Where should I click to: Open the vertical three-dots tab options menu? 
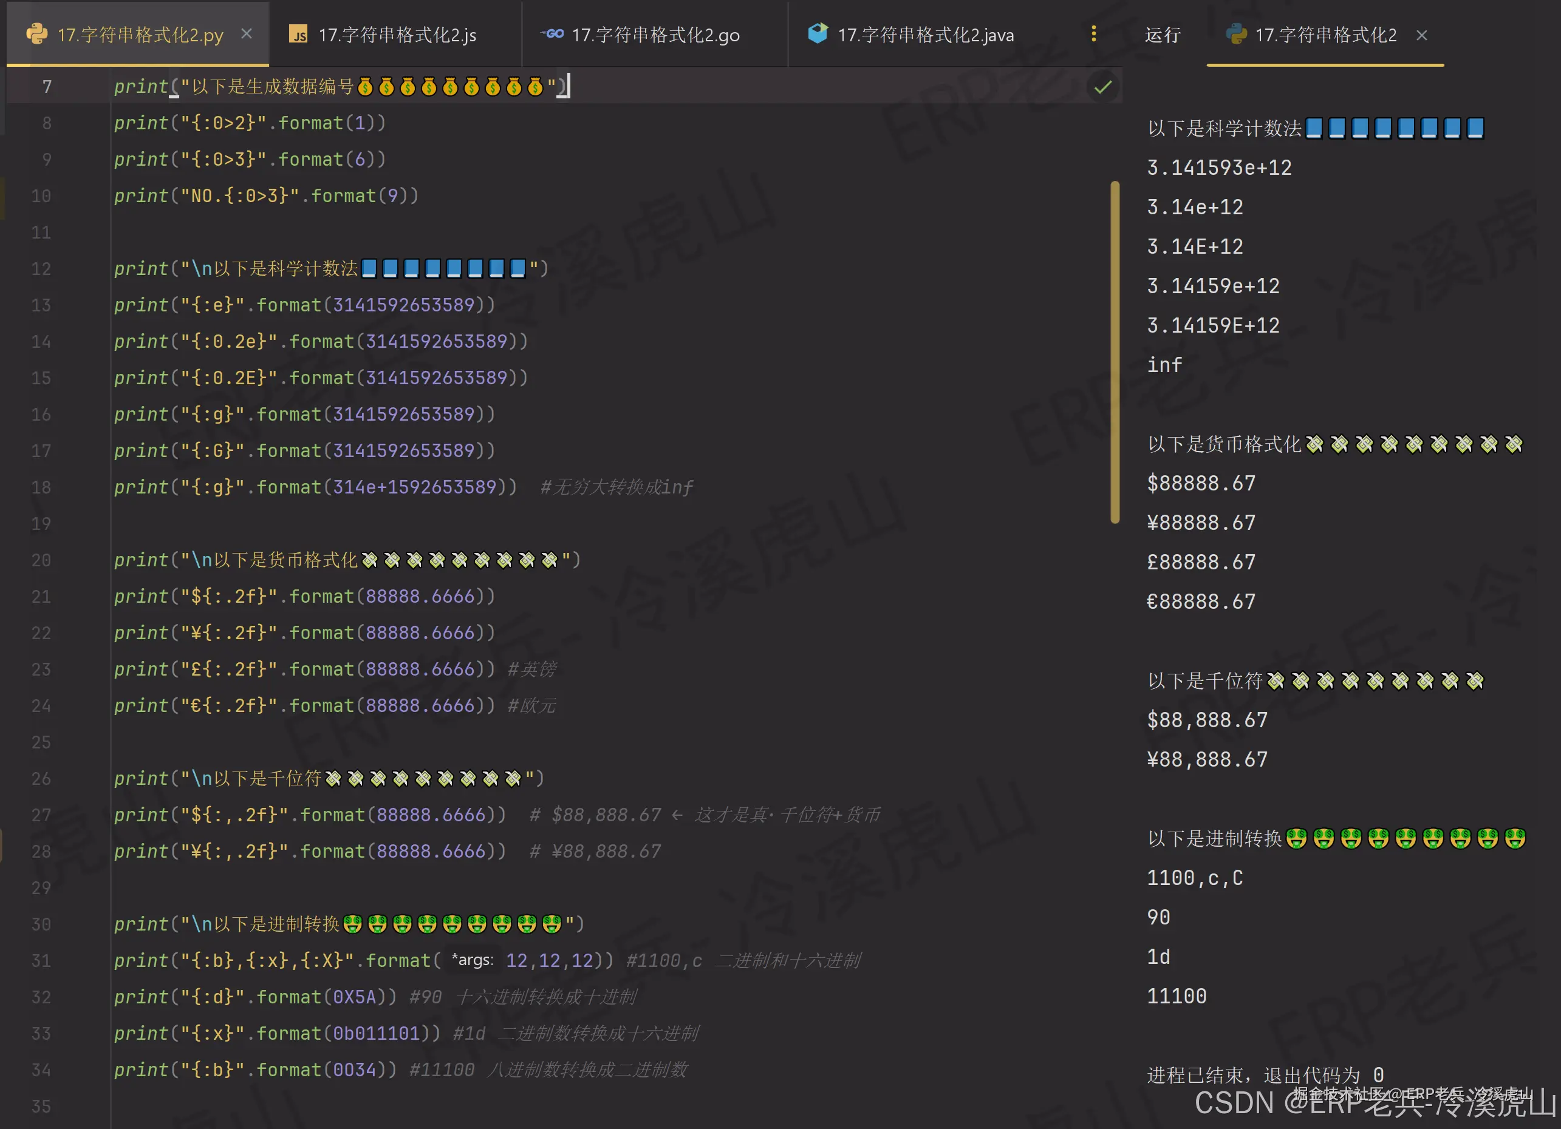click(1094, 34)
